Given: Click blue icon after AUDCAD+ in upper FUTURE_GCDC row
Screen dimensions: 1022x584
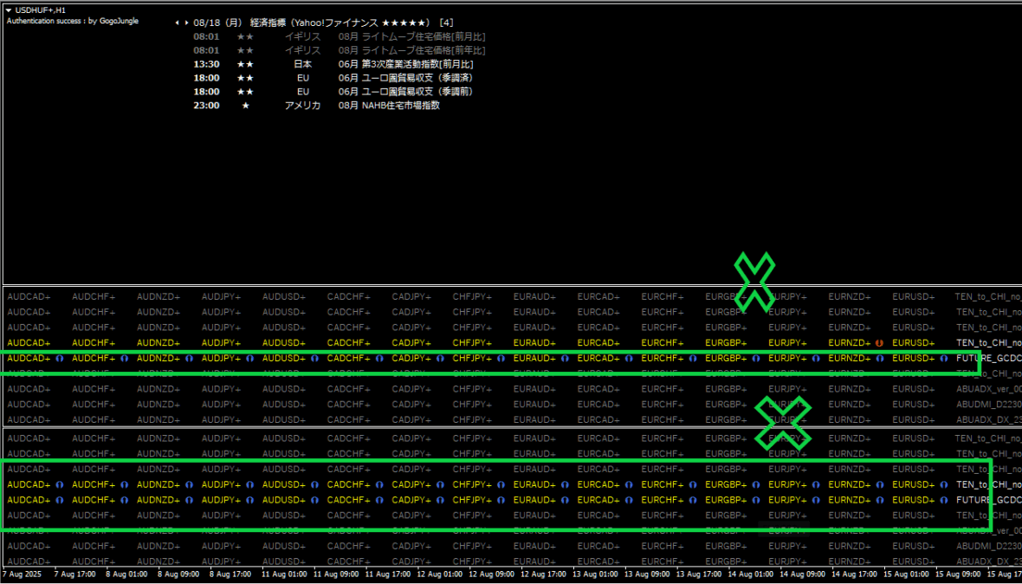Looking at the screenshot, I should 59,358.
